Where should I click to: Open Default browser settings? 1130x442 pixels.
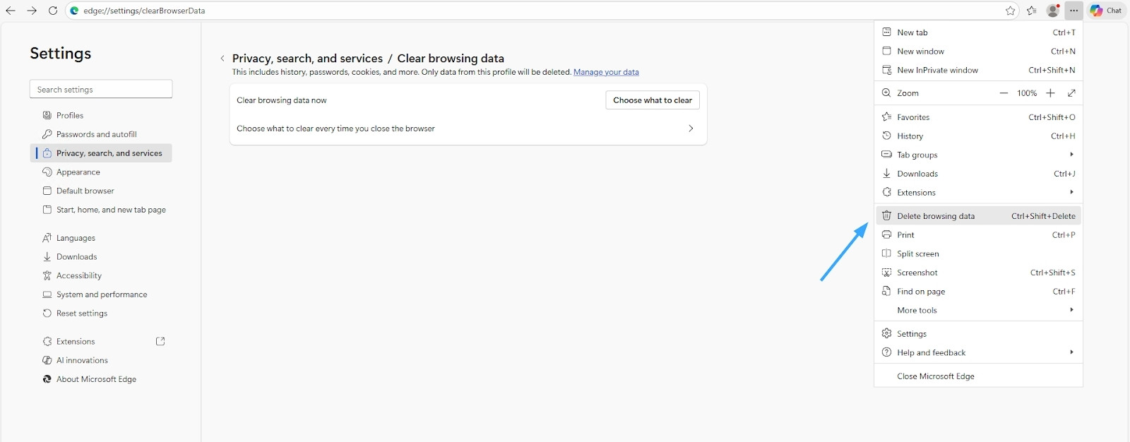click(101, 191)
